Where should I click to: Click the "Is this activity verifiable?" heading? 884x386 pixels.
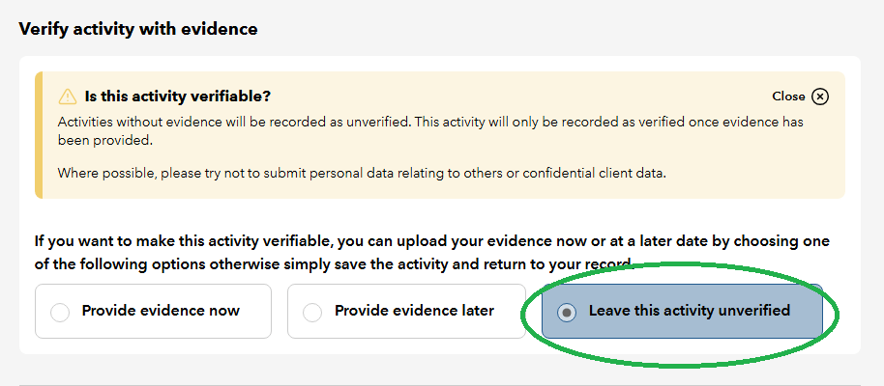coord(178,96)
